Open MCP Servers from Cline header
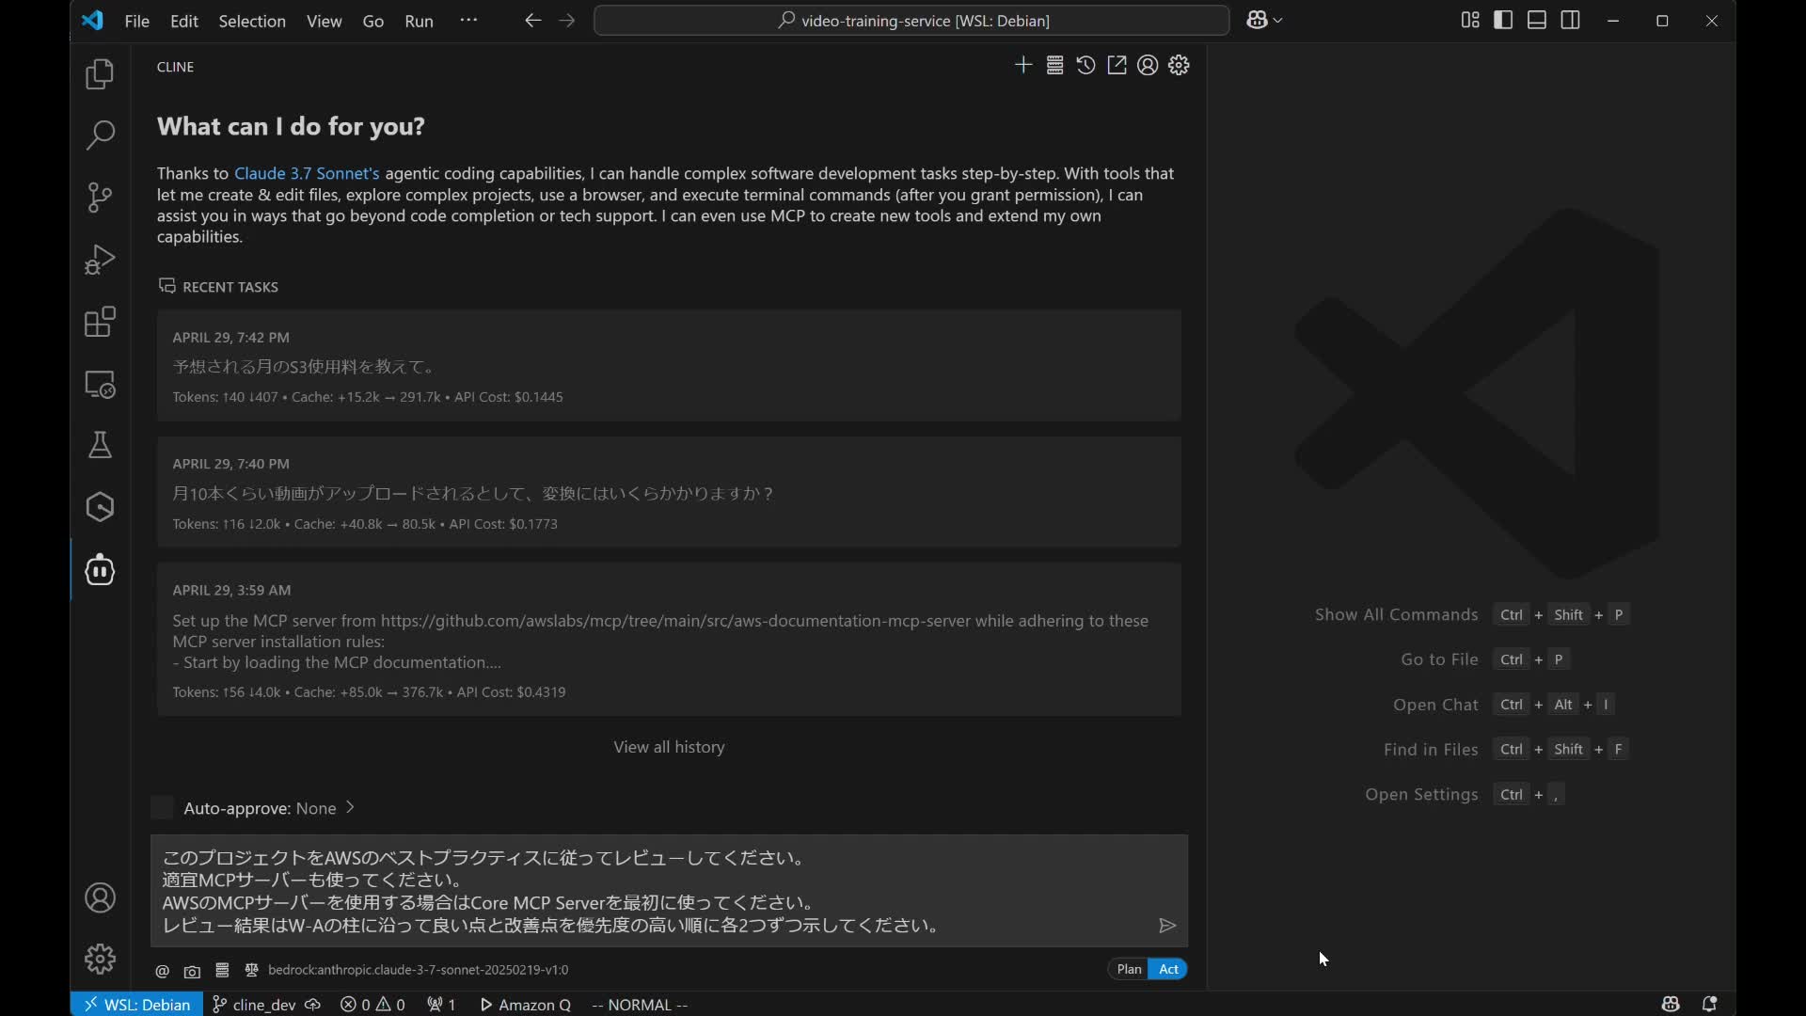Viewport: 1806px width, 1016px height. 1054,65
